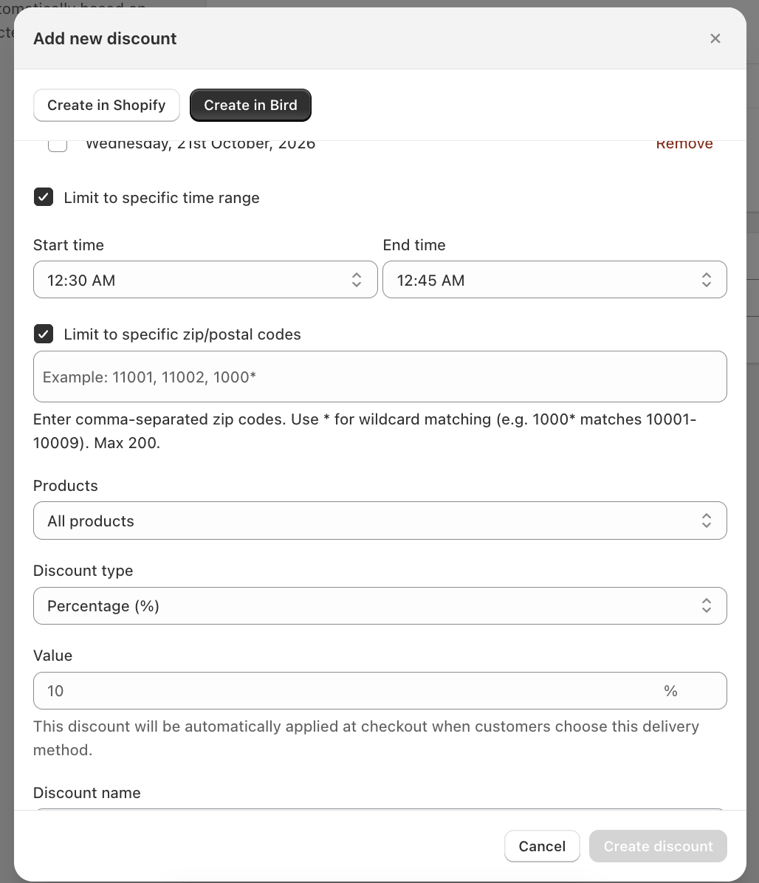Screen dimensions: 759x883
Task: Click the automatic checkout discount note
Action: 366,738
